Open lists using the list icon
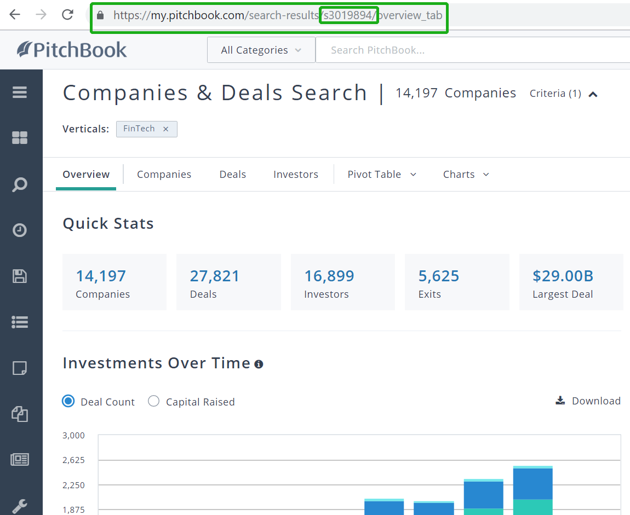This screenshot has height=515, width=630. pyautogui.click(x=20, y=322)
